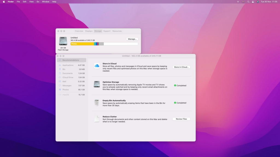Select the Storage tab
The width and height of the screenshot is (280, 157).
pyautogui.click(x=98, y=31)
